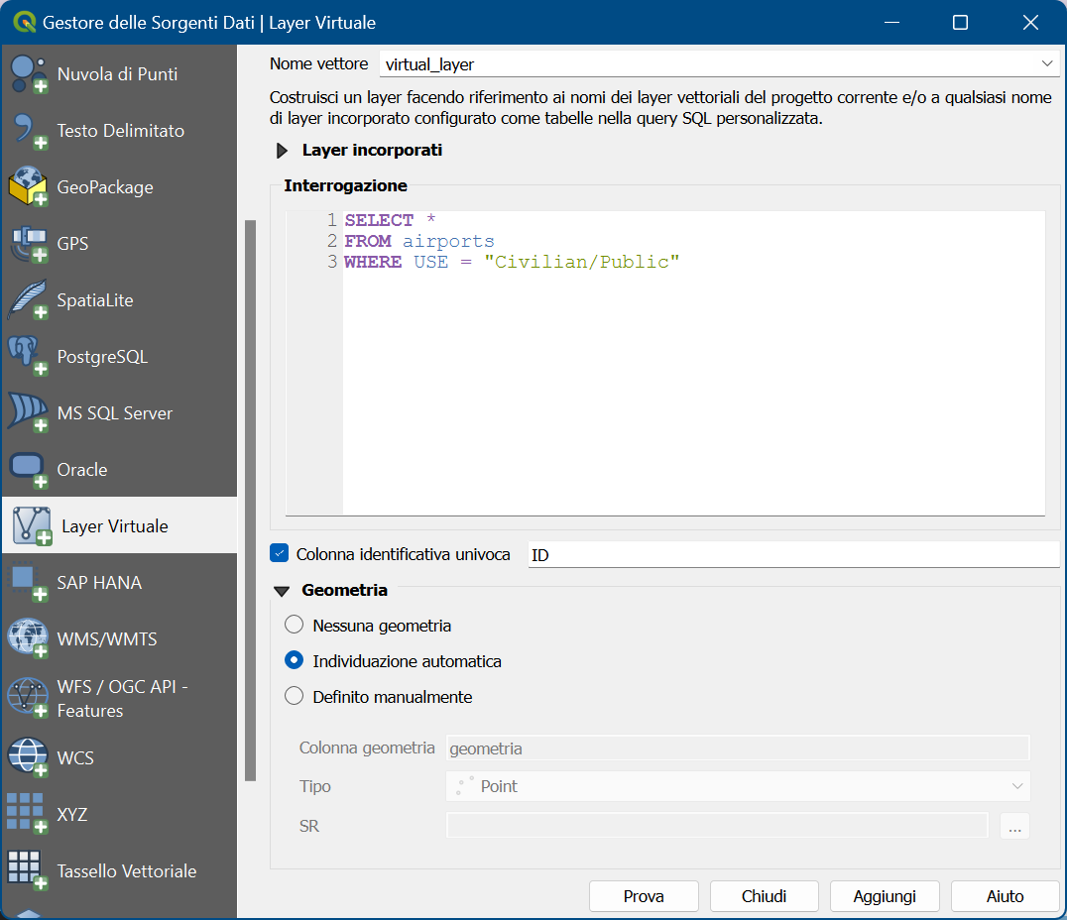Select the MS SQL Server icon
The height and width of the screenshot is (920, 1067).
click(x=28, y=413)
